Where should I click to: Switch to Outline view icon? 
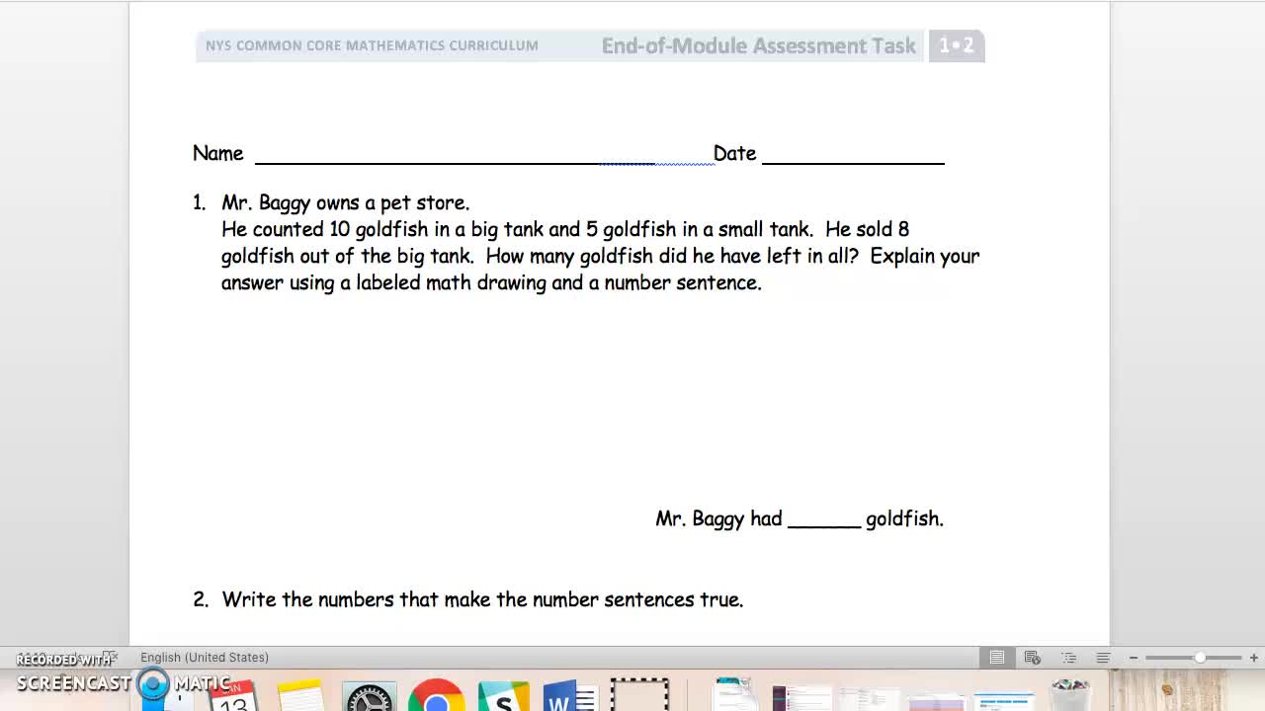pos(1068,658)
